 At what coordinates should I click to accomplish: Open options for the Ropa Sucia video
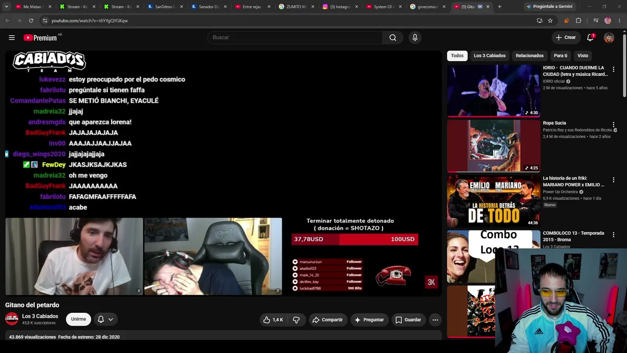[613, 125]
